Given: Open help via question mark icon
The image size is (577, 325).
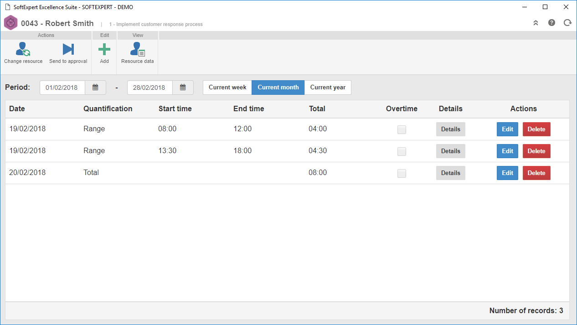Looking at the screenshot, I should 551,23.
